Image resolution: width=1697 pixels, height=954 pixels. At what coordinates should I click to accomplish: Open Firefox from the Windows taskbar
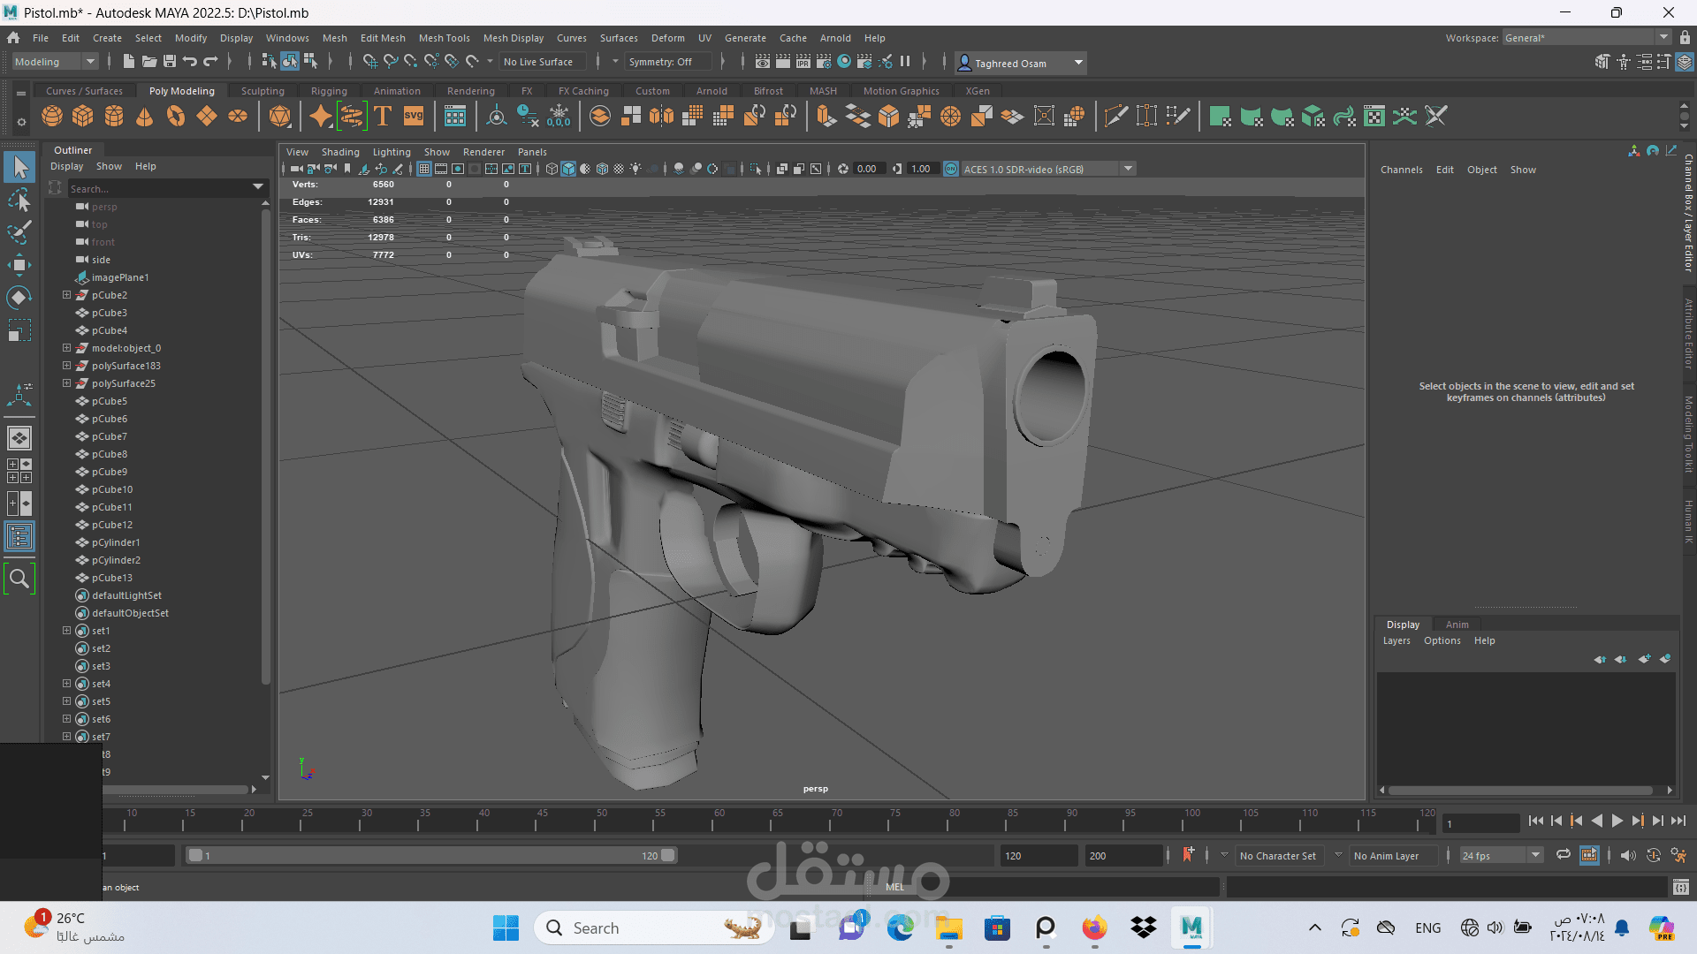pos(1094,927)
